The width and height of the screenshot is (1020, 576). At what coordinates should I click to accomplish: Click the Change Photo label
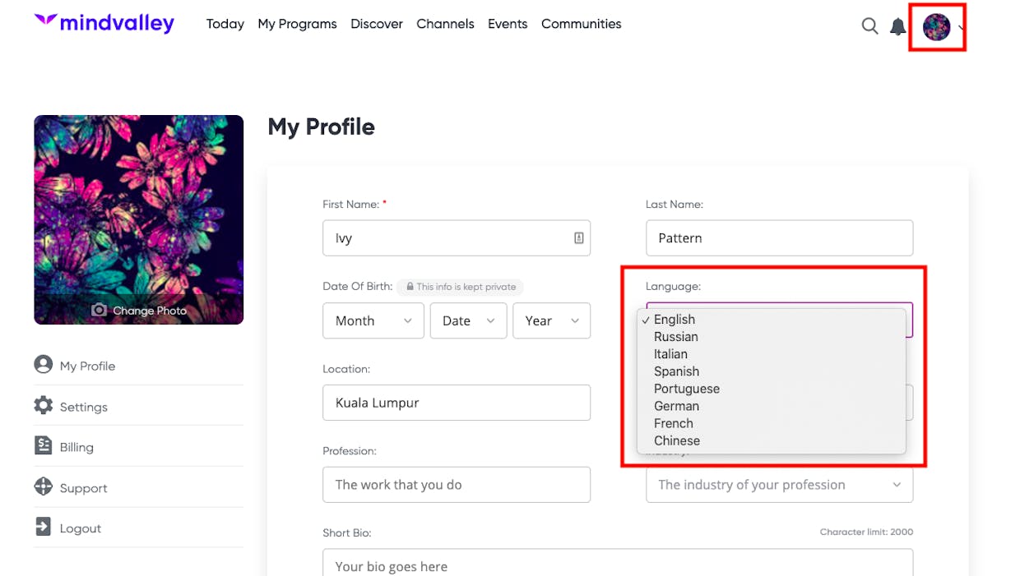click(150, 311)
